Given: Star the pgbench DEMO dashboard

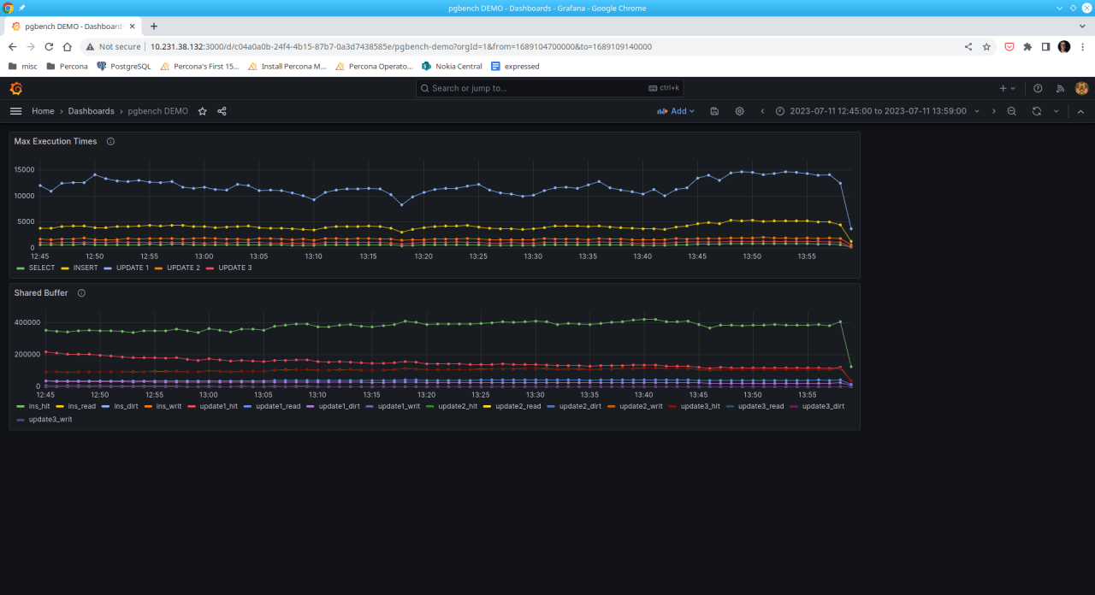Looking at the screenshot, I should click(202, 111).
